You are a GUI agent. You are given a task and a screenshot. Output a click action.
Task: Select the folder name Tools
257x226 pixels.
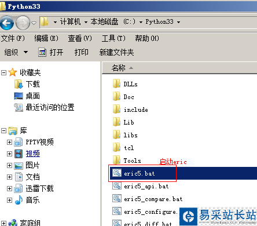click(x=133, y=161)
